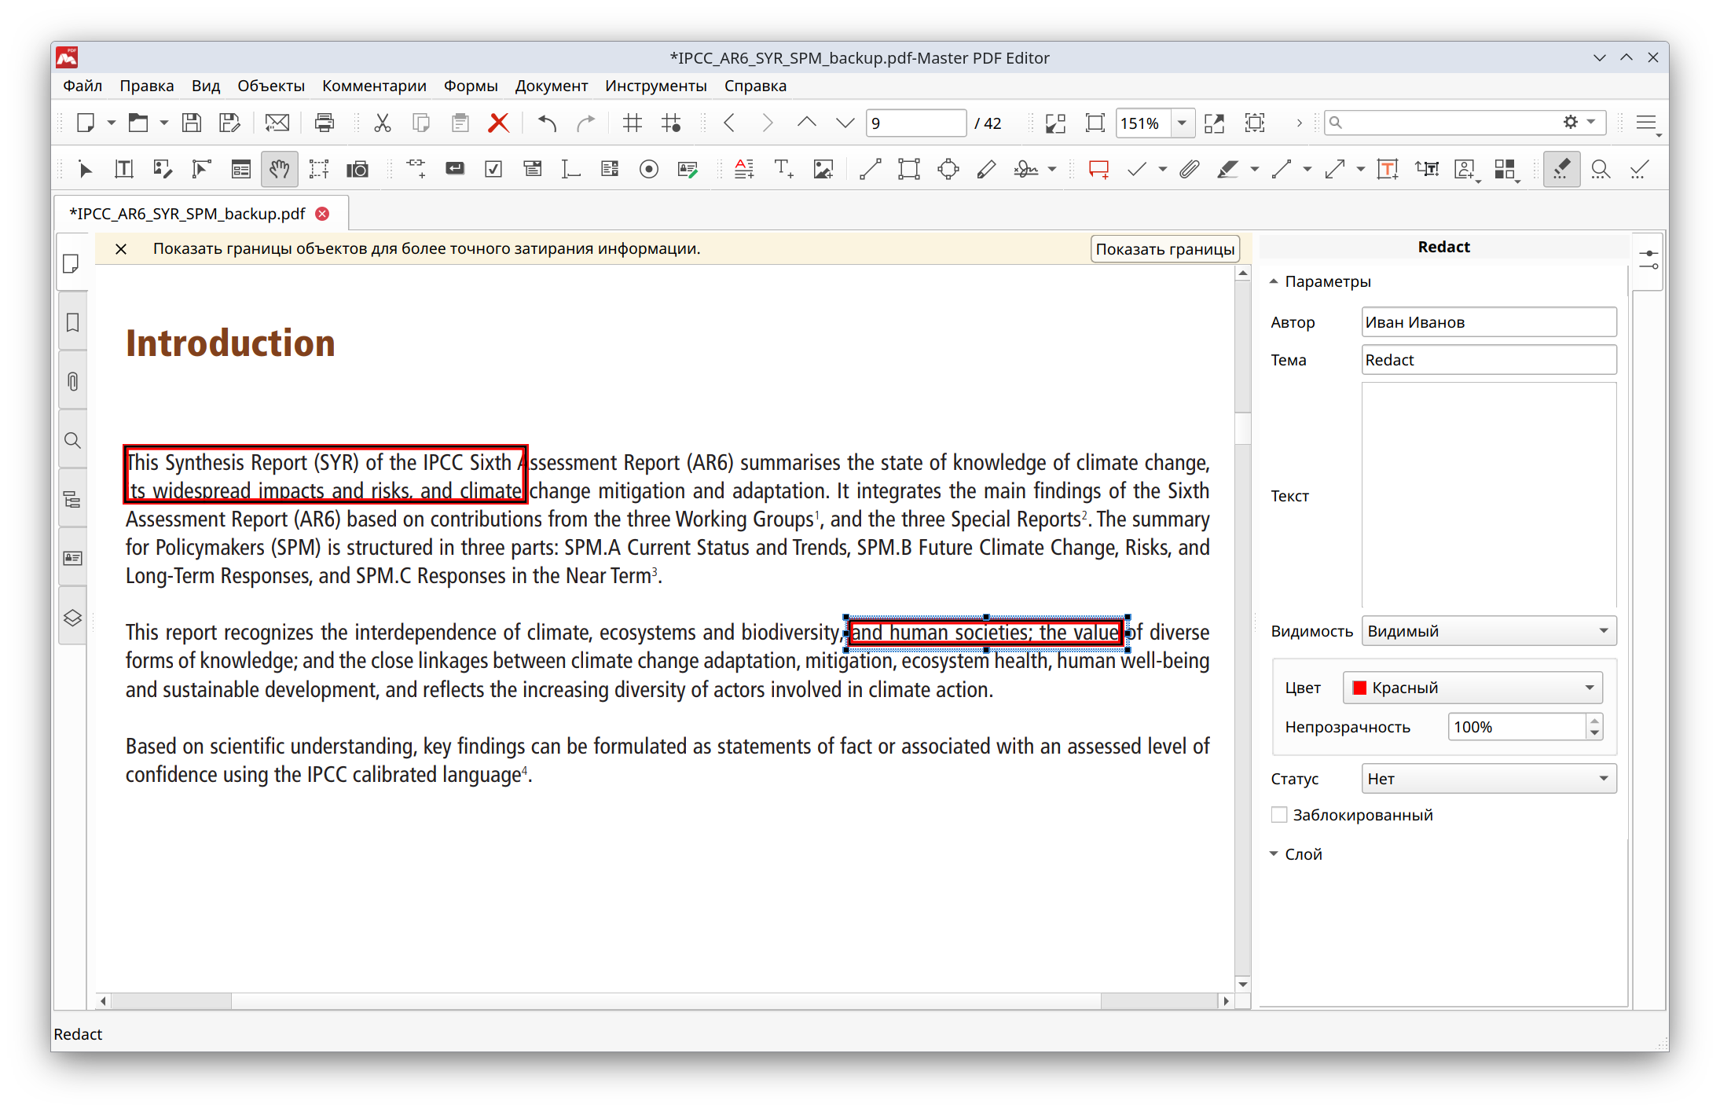The width and height of the screenshot is (1720, 1112).
Task: Select the Hand tool
Action: point(279,169)
